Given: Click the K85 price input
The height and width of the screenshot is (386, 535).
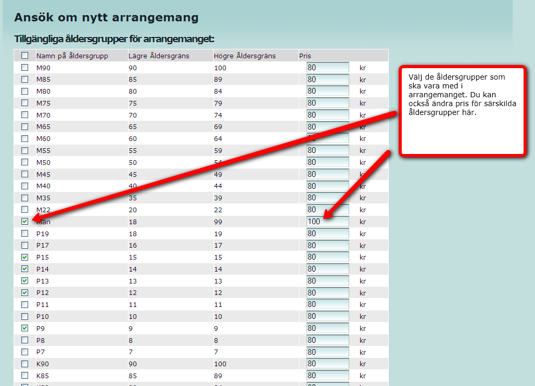Looking at the screenshot, I should coord(327,376).
